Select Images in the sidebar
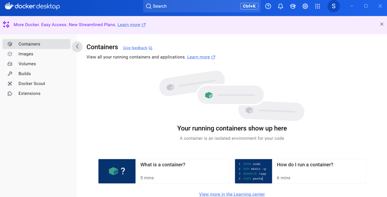387x197 pixels. pos(37,54)
